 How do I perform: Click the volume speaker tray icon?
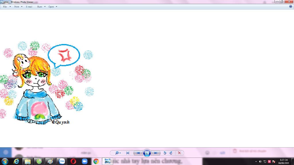(260, 162)
